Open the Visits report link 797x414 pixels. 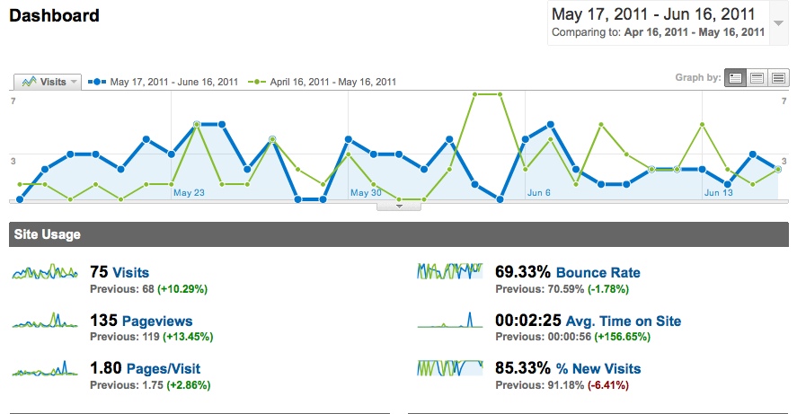(131, 272)
